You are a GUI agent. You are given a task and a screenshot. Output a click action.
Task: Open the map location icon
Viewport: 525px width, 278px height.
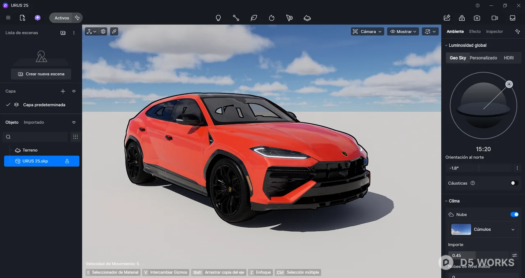462,18
